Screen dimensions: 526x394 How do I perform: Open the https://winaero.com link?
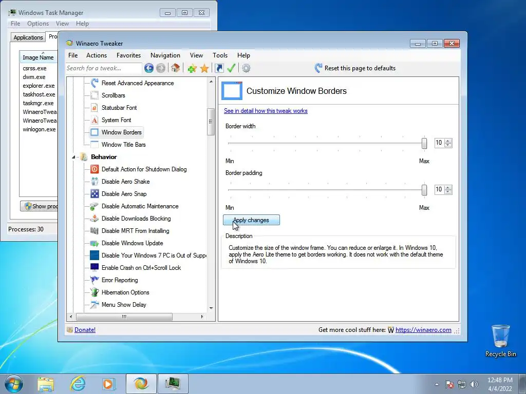(423, 330)
